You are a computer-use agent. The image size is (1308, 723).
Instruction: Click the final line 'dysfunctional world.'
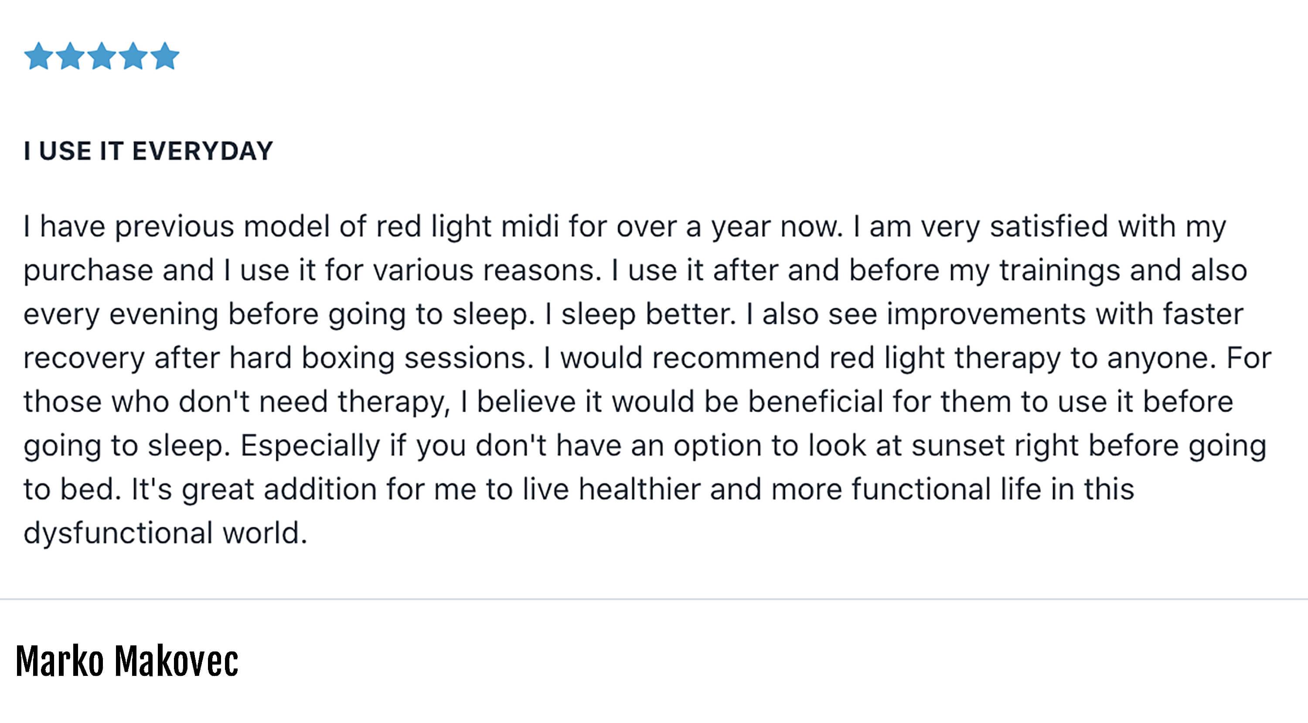pos(166,533)
